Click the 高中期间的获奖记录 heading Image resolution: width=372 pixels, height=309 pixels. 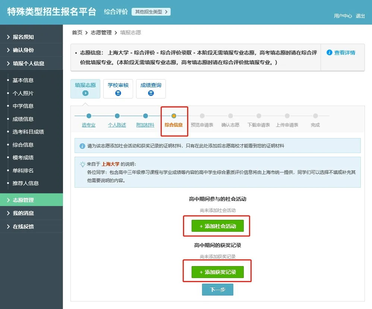click(x=218, y=245)
